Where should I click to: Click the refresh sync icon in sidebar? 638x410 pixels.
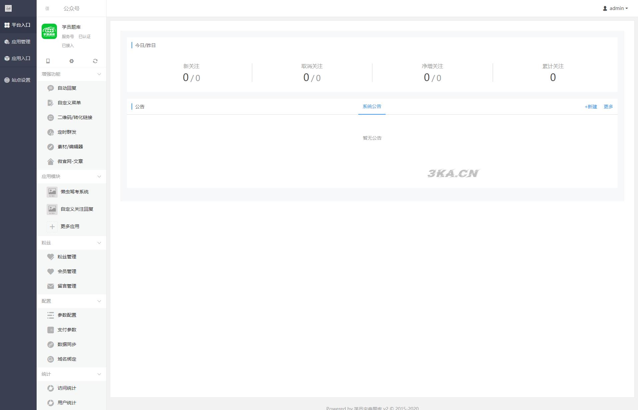tap(95, 61)
